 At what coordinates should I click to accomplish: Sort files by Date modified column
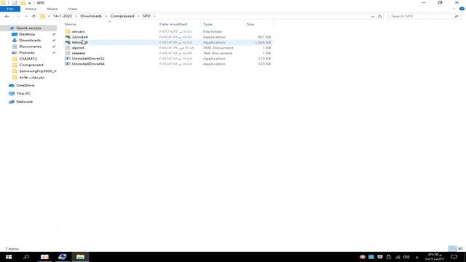[x=173, y=24]
